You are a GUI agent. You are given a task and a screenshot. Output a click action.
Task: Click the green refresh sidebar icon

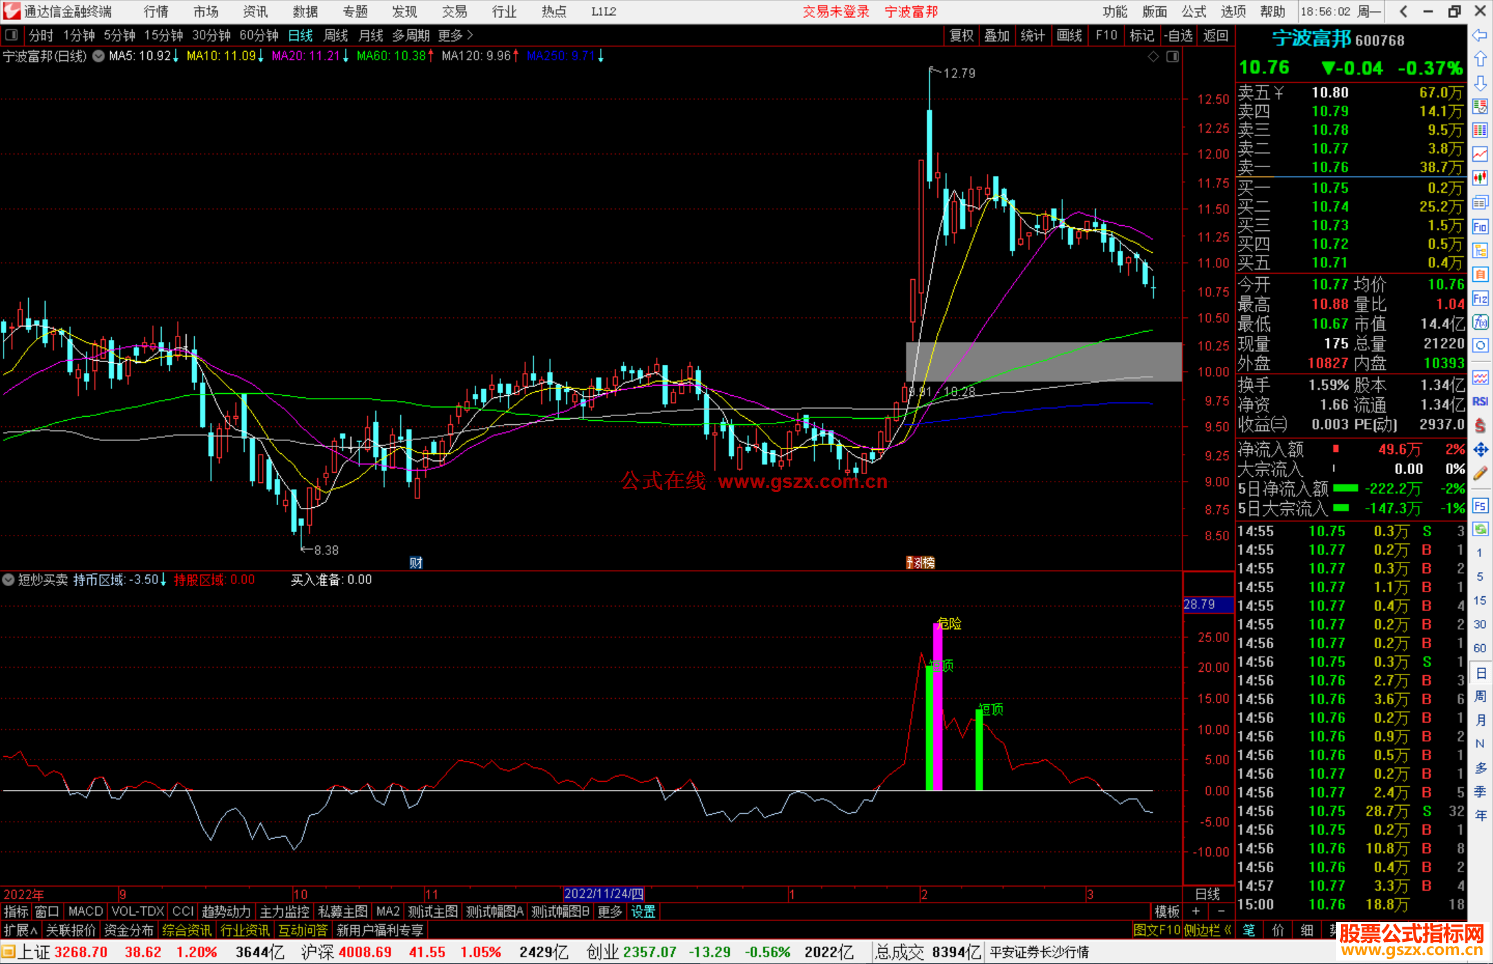coord(1480,529)
